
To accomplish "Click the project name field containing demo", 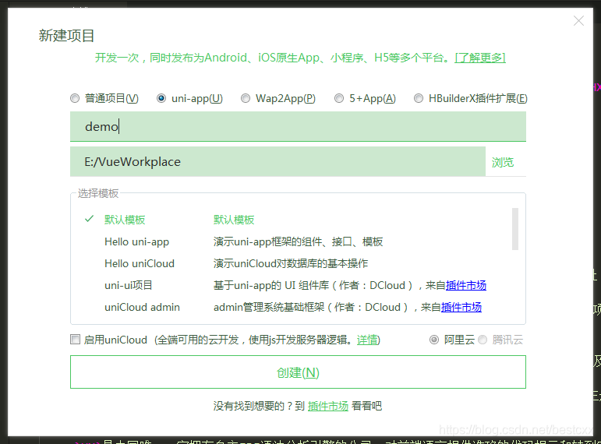I will point(298,126).
